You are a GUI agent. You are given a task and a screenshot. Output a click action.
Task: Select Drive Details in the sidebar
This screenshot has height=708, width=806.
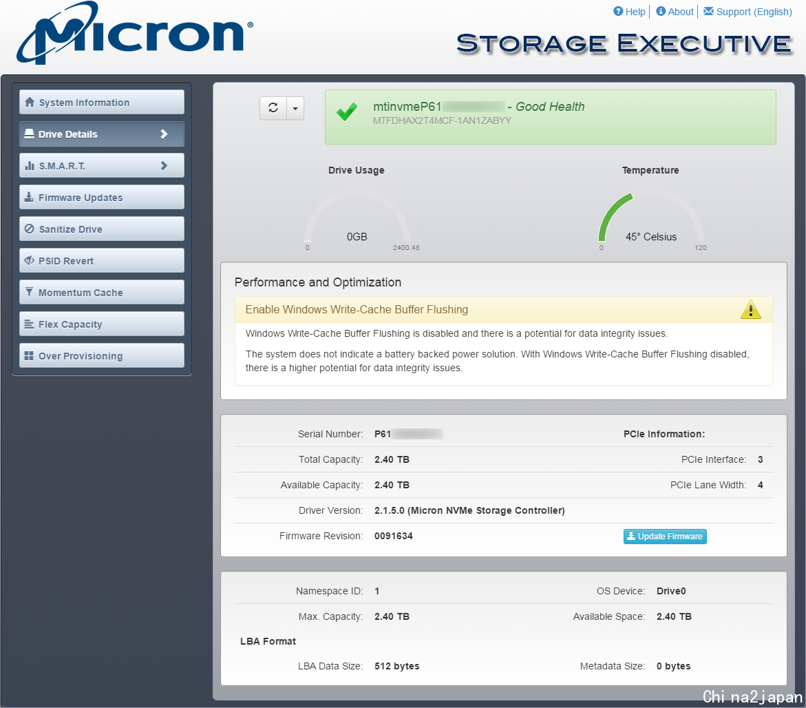102,134
